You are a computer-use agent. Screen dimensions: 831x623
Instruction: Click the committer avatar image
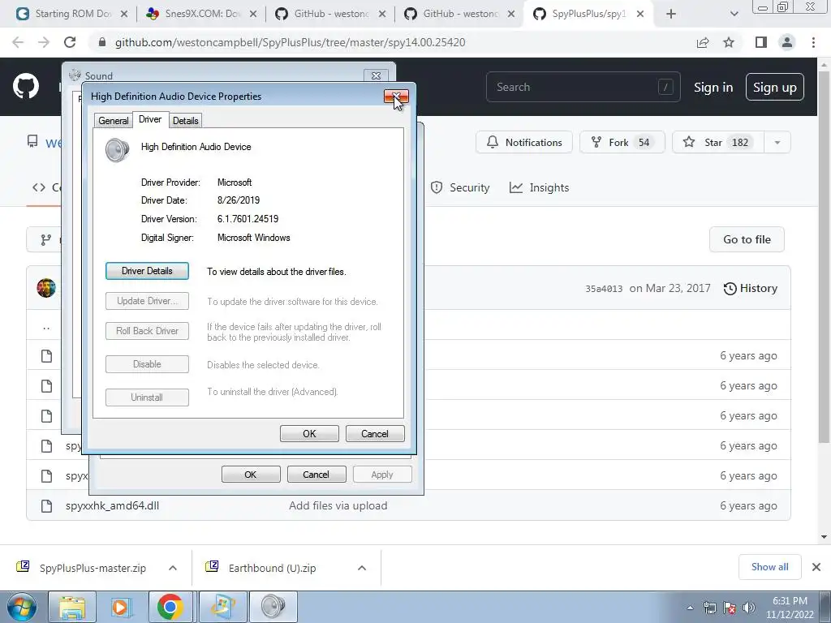click(x=46, y=288)
